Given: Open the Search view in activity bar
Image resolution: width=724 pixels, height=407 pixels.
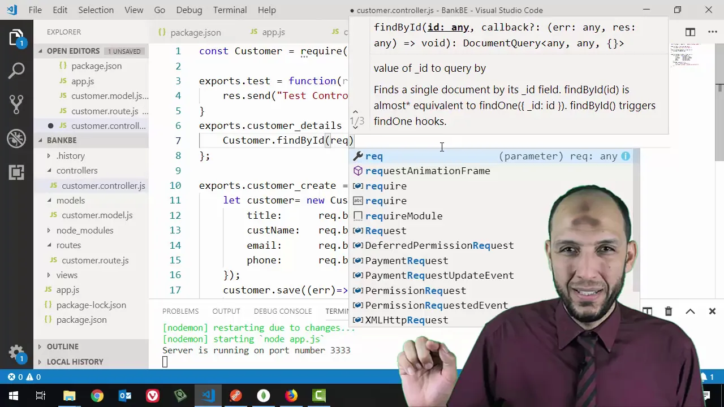Looking at the screenshot, I should coord(16,71).
